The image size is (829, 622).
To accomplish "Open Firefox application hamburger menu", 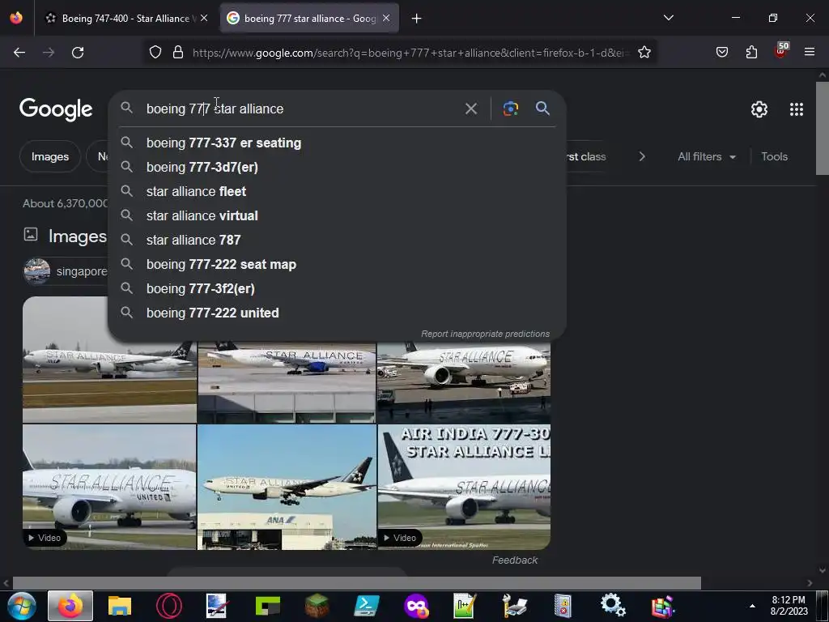I will (x=810, y=52).
